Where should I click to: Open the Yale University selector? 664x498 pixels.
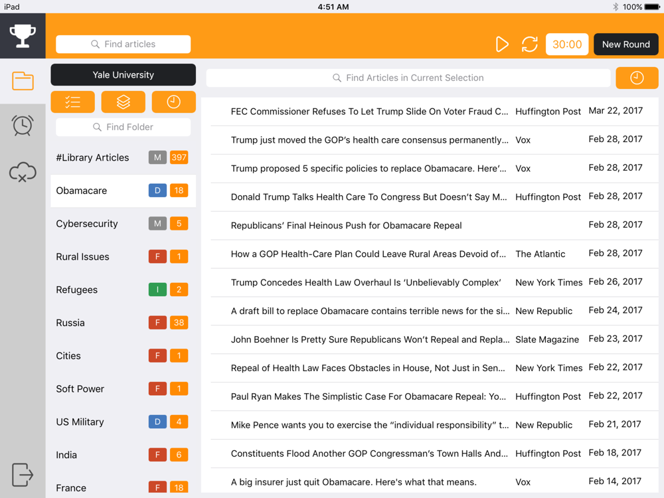(124, 75)
